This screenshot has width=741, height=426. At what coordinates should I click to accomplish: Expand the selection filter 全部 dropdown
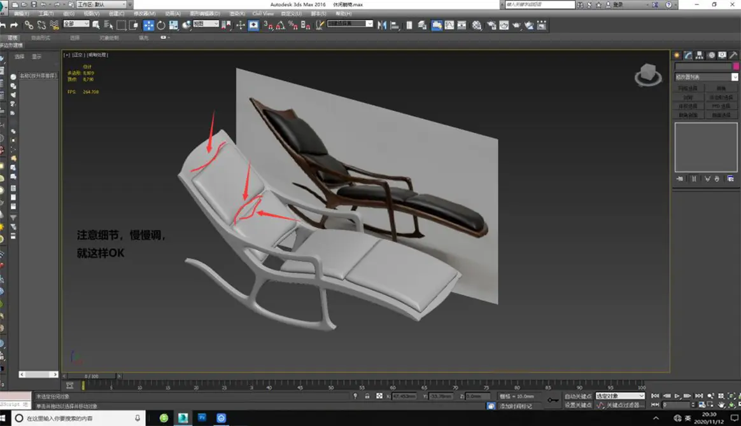pyautogui.click(x=76, y=24)
